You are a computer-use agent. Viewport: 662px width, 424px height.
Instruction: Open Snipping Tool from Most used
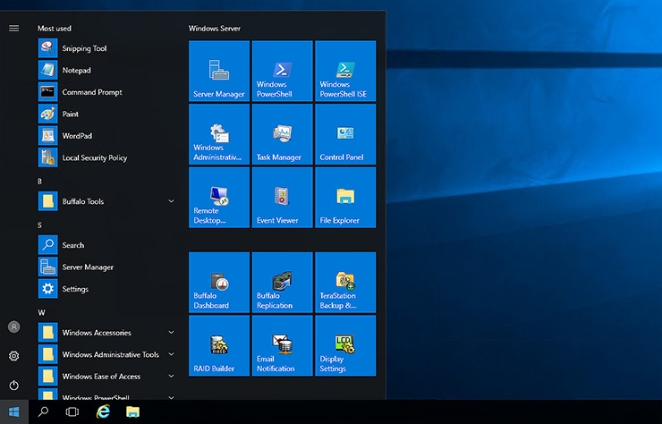pyautogui.click(x=84, y=48)
